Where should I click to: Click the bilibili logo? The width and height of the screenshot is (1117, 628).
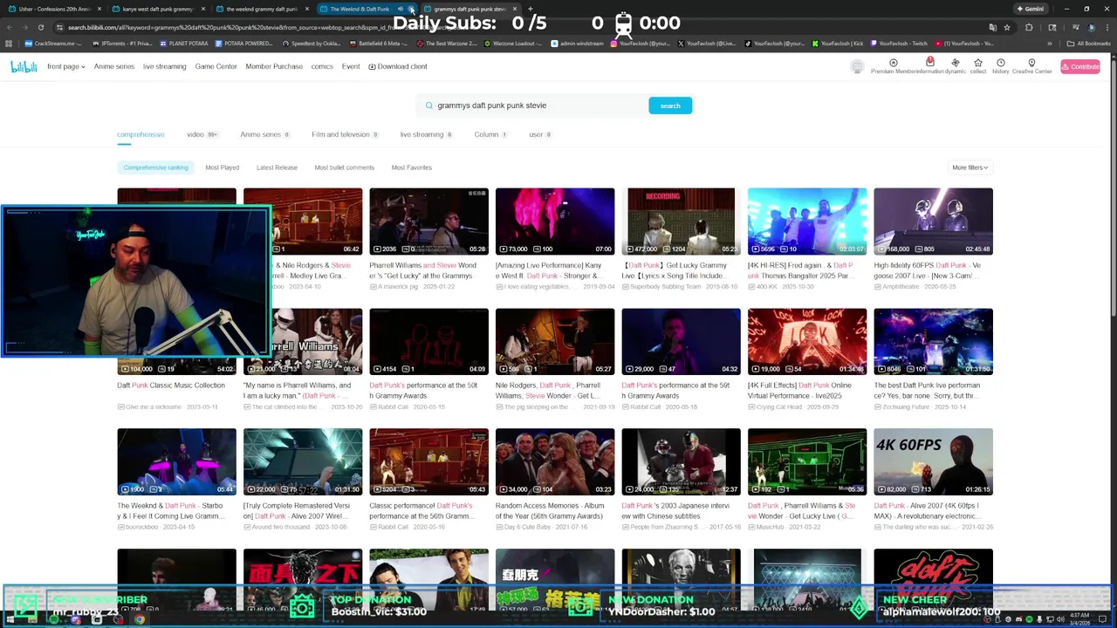click(x=24, y=66)
